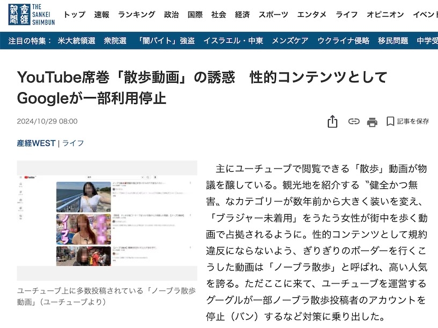Click the article headline text
The height and width of the screenshot is (328, 438).
point(202,88)
